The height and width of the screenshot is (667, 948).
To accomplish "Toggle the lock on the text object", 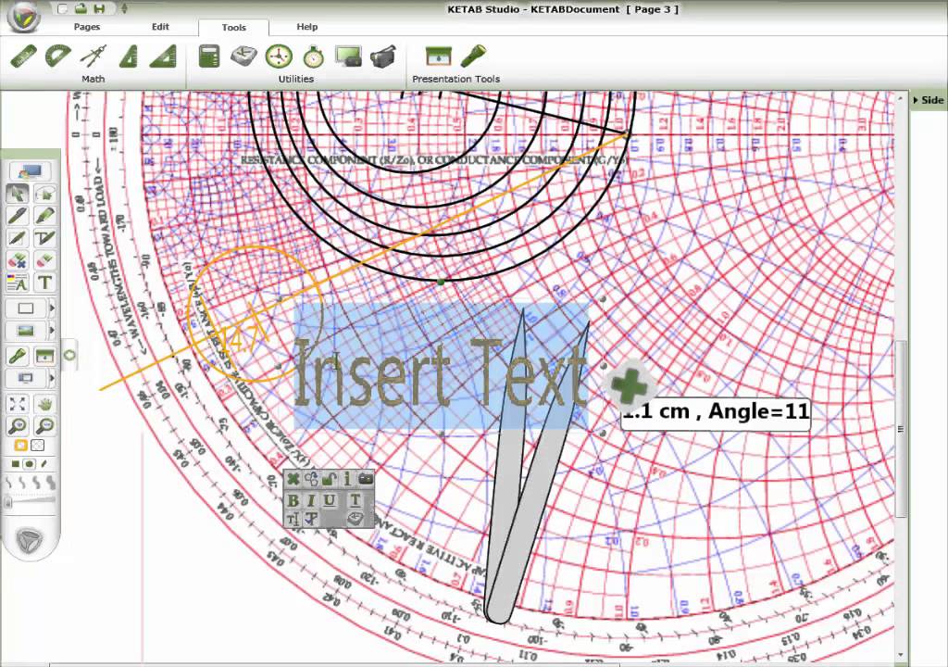I will pos(329,479).
